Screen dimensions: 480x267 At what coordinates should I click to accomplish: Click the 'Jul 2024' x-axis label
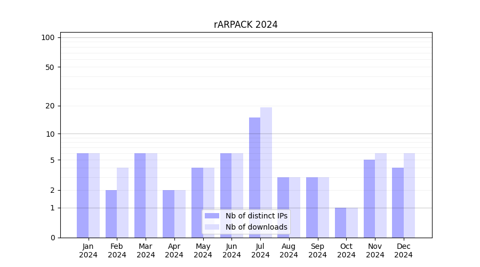click(x=260, y=250)
